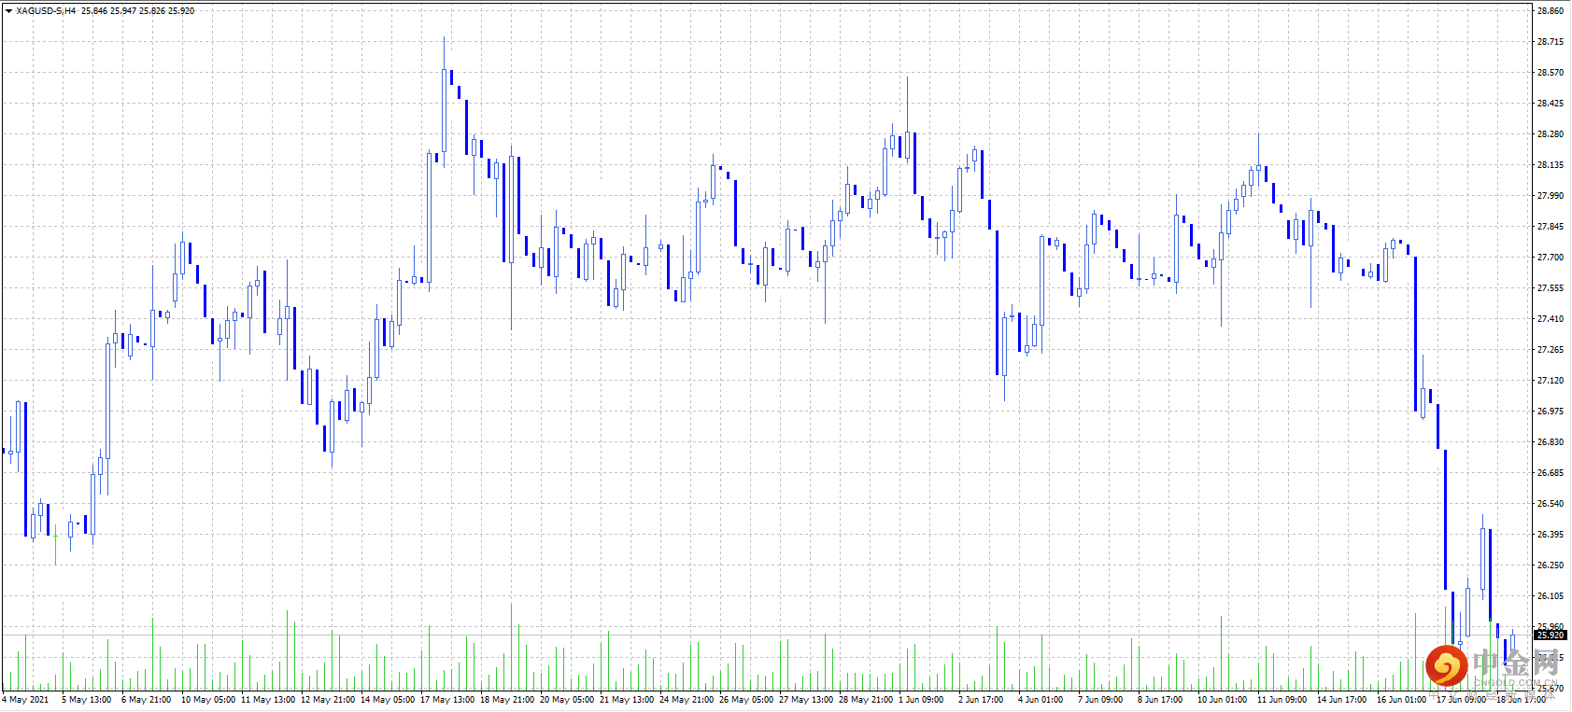Click the 21 May 13:00 time label
The image size is (1572, 712).
click(x=627, y=700)
